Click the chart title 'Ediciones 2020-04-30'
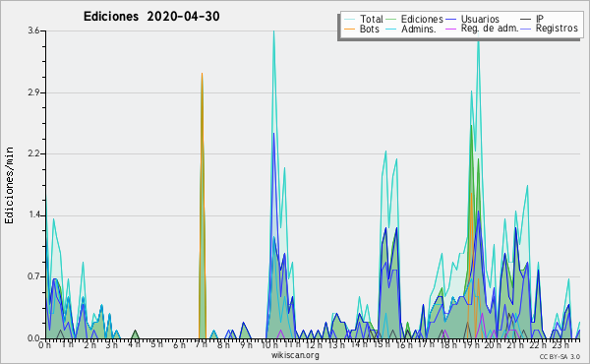 pyautogui.click(x=151, y=17)
